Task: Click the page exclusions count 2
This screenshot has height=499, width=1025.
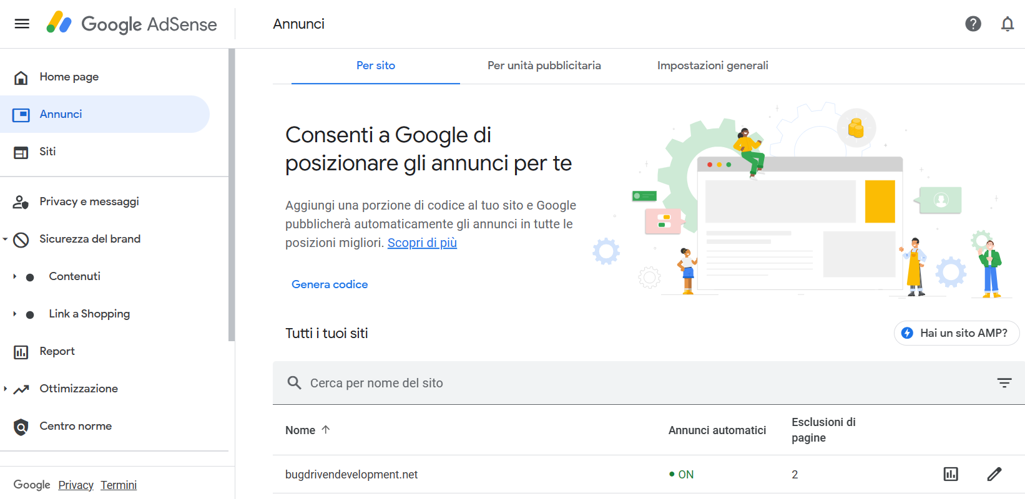Action: coord(795,475)
